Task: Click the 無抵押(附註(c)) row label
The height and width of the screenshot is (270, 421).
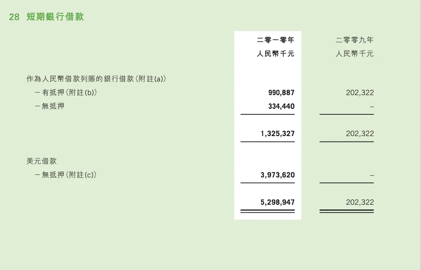Action: [x=65, y=175]
